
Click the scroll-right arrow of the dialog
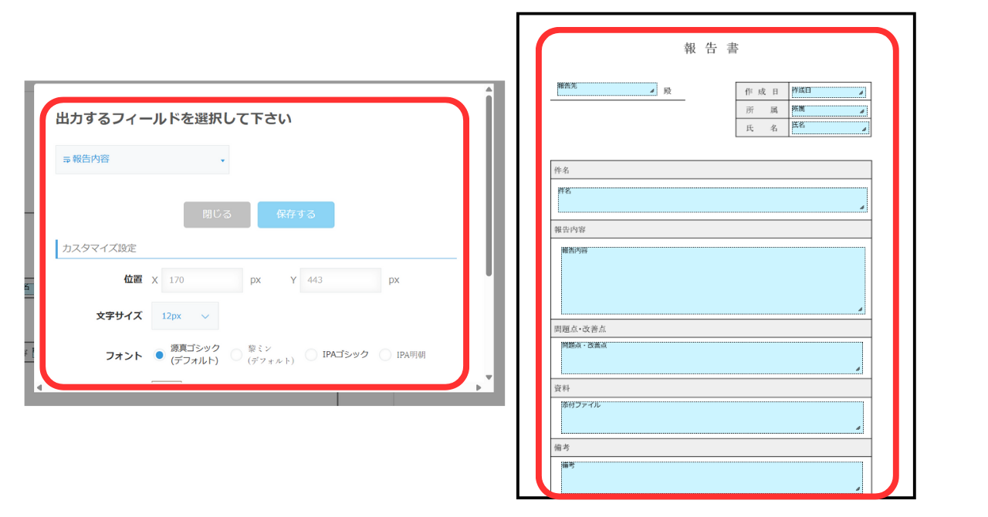(x=479, y=387)
